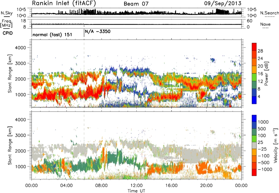The width and height of the screenshot is (279, 193).
Task: Click the '18' frequency axis tick label
Action: (23, 21)
